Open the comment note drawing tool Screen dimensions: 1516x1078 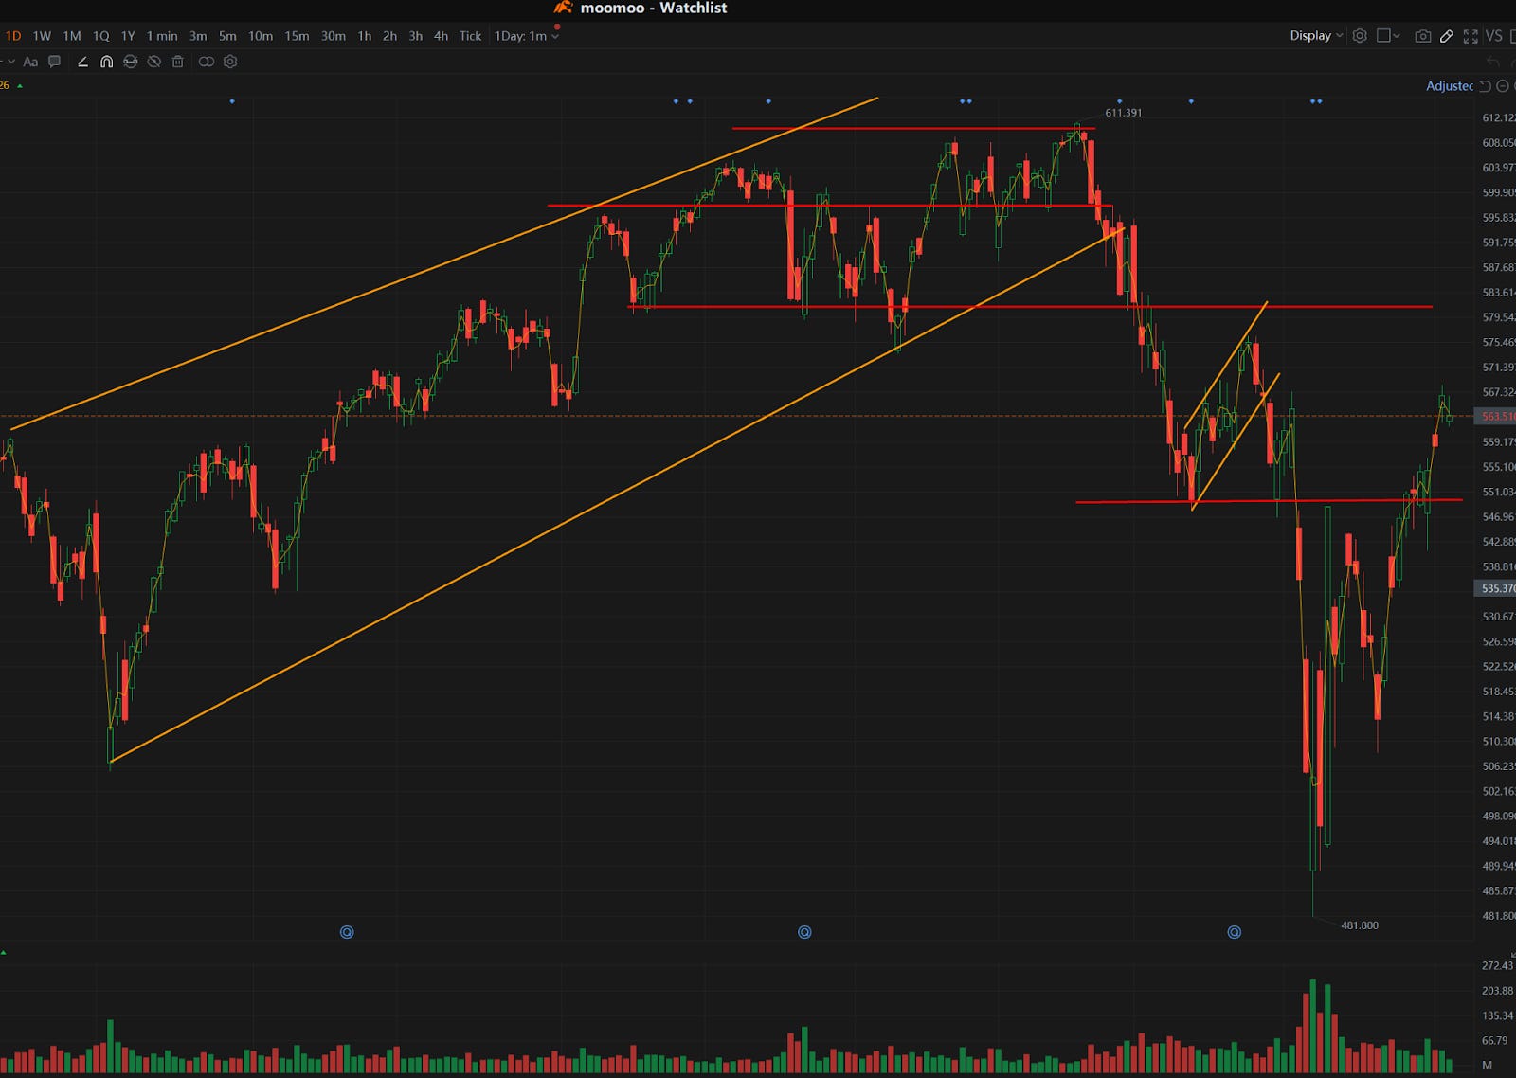pyautogui.click(x=55, y=62)
